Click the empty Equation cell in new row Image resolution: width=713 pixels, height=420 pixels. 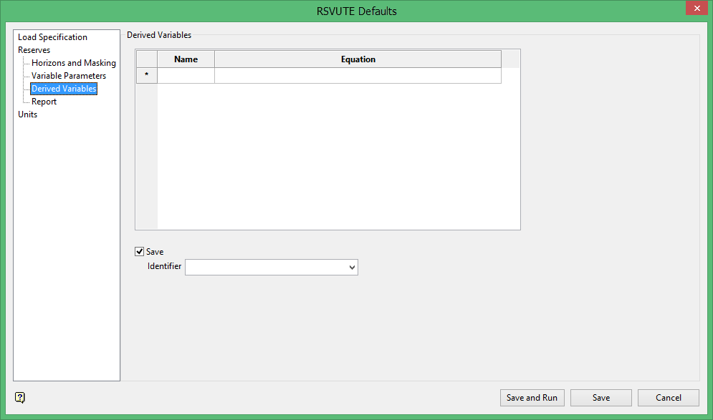tap(358, 75)
